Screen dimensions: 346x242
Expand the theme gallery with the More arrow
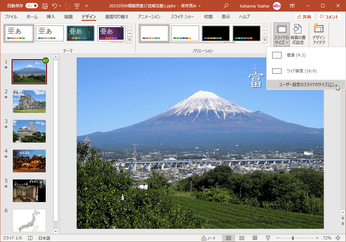click(129, 40)
